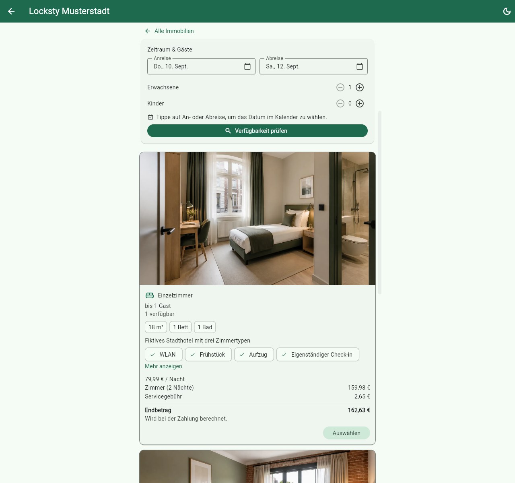515x483 pixels.
Task: Select the Einzelzimmer with Auswählen
Action: tap(346, 433)
